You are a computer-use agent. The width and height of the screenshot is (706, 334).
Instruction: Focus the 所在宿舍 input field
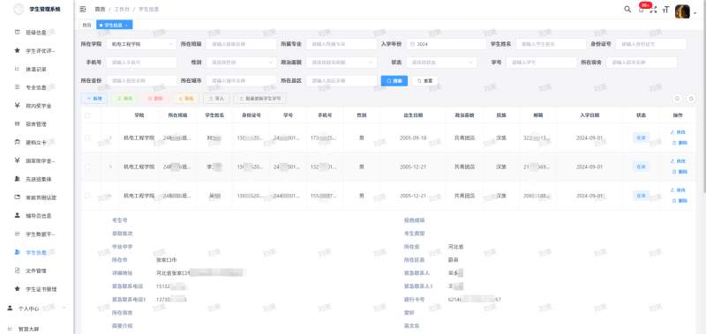[642, 63]
